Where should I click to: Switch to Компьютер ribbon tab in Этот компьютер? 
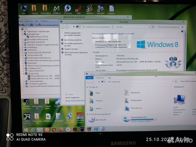(100, 78)
